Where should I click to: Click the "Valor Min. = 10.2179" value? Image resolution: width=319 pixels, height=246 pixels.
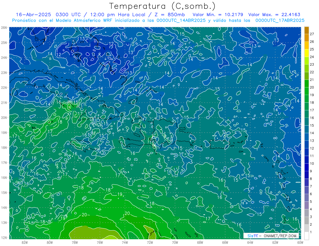pos(218,15)
